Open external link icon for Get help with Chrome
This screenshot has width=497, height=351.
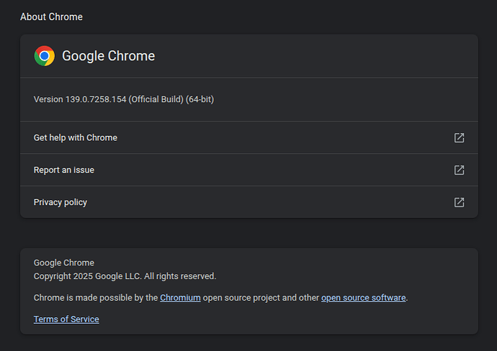click(459, 137)
